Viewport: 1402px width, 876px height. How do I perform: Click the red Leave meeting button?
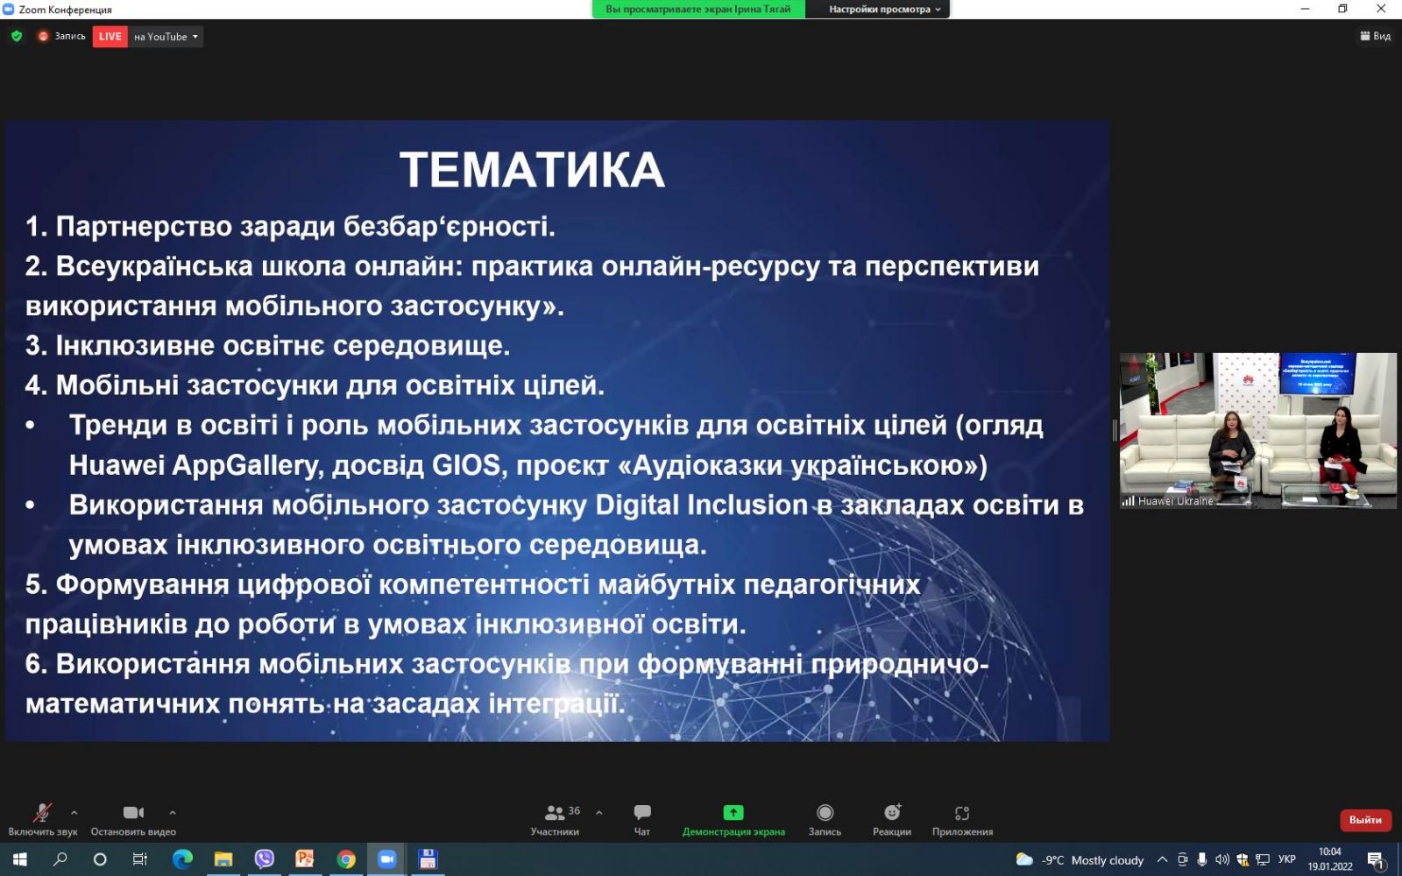tap(1365, 820)
